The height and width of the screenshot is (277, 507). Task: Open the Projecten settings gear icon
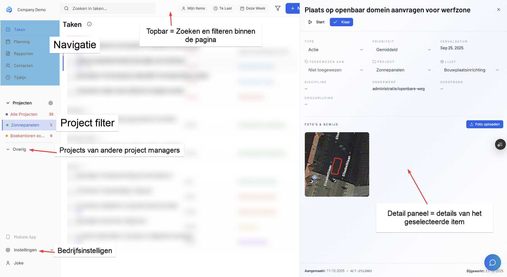tap(51, 103)
